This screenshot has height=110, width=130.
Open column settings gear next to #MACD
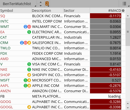tap(123, 11)
